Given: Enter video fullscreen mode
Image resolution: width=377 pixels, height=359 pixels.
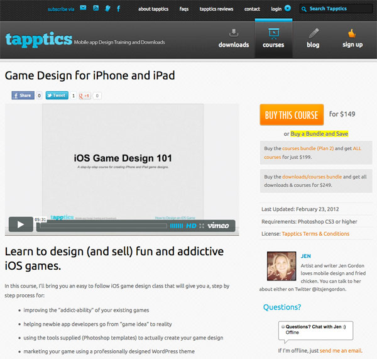Looking at the screenshot, I should [x=202, y=226].
